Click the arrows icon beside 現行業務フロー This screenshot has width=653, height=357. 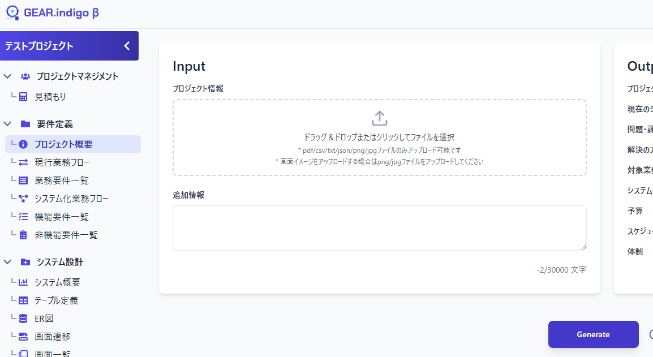click(x=23, y=162)
